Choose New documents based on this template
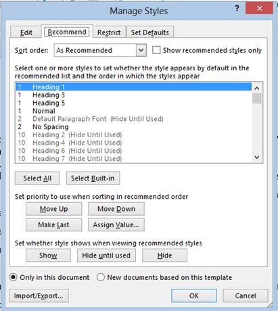The width and height of the screenshot is (278, 311). click(101, 277)
